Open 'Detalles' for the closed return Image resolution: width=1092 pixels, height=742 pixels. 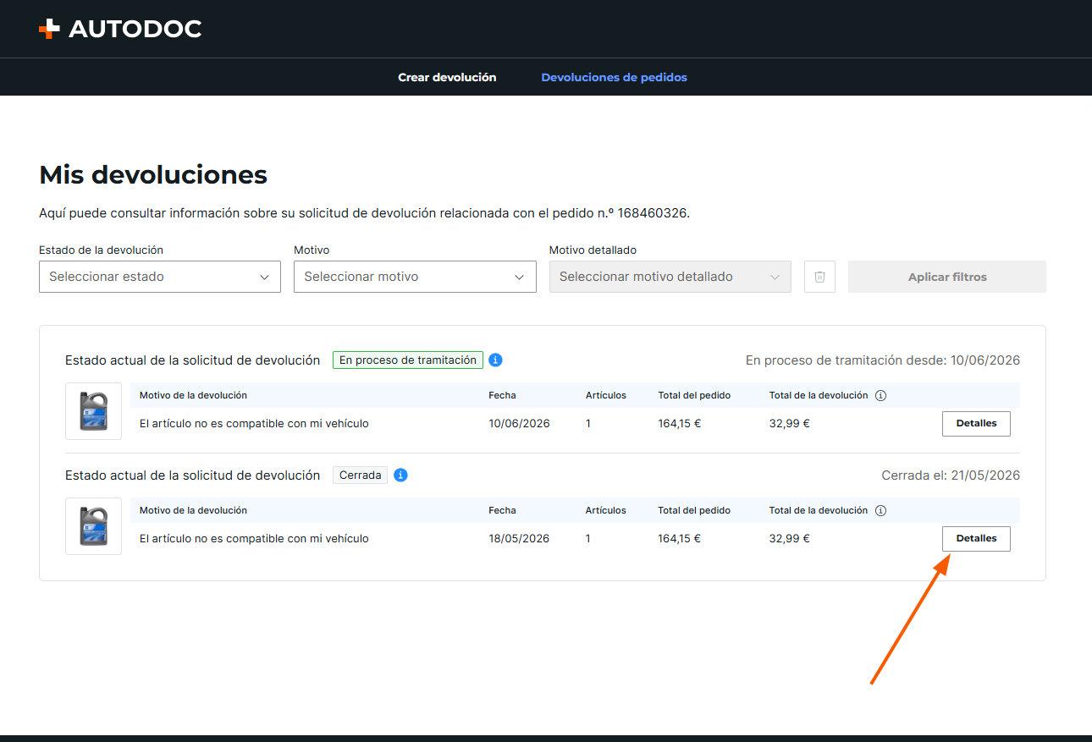[x=976, y=539]
